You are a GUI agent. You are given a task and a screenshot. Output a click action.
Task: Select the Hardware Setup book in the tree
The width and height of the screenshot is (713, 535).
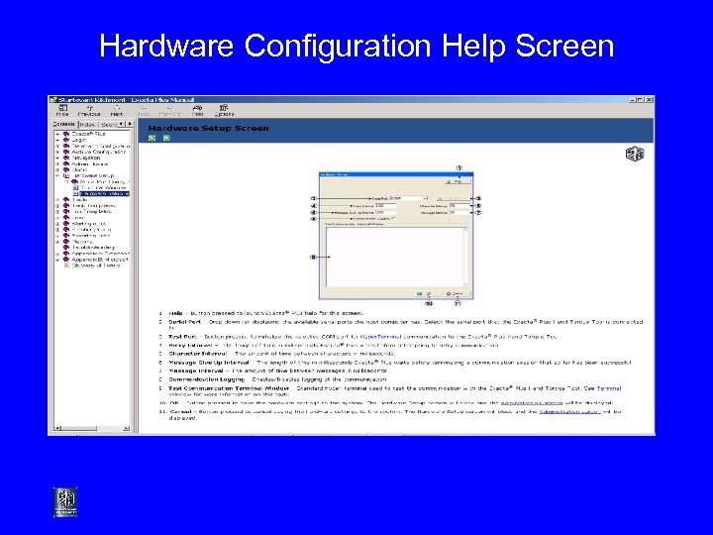click(93, 175)
